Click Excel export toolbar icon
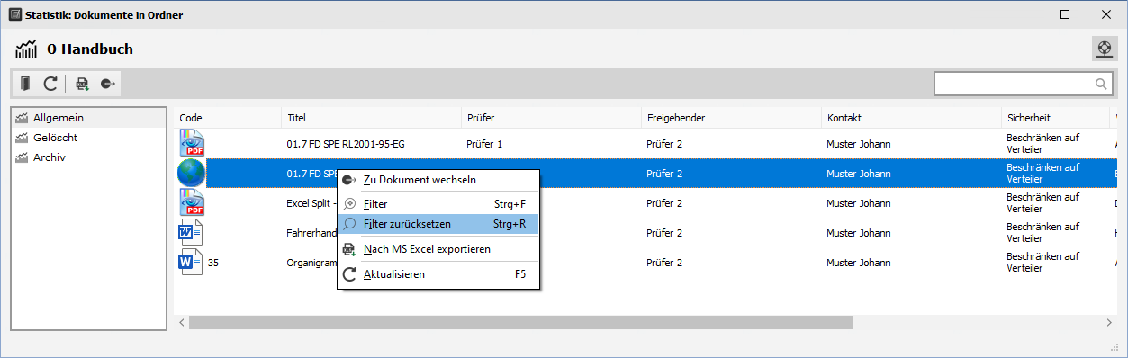 click(83, 84)
